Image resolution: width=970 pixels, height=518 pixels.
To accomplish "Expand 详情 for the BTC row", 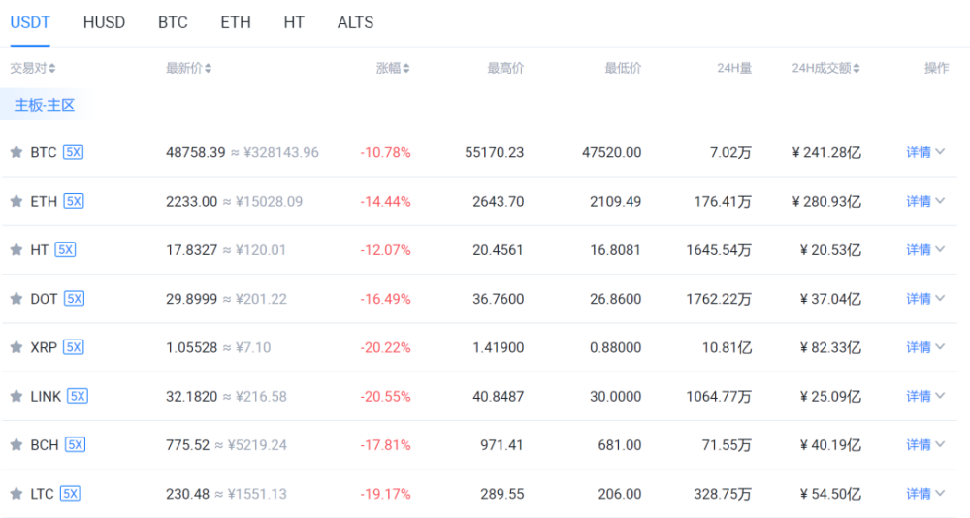I will 925,152.
